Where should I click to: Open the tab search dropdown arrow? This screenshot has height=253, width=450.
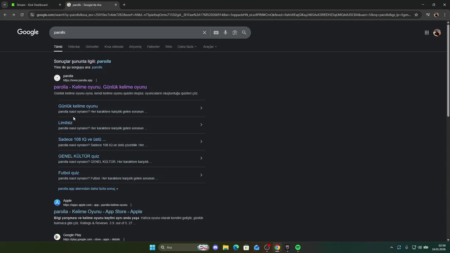(5, 5)
